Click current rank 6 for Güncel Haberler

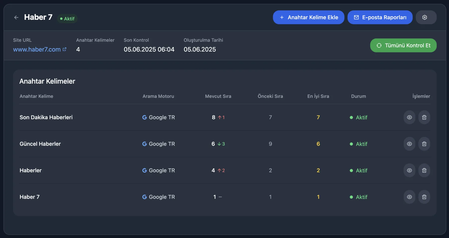213,144
